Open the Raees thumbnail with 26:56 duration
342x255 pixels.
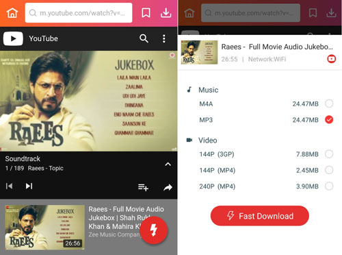tap(45, 227)
